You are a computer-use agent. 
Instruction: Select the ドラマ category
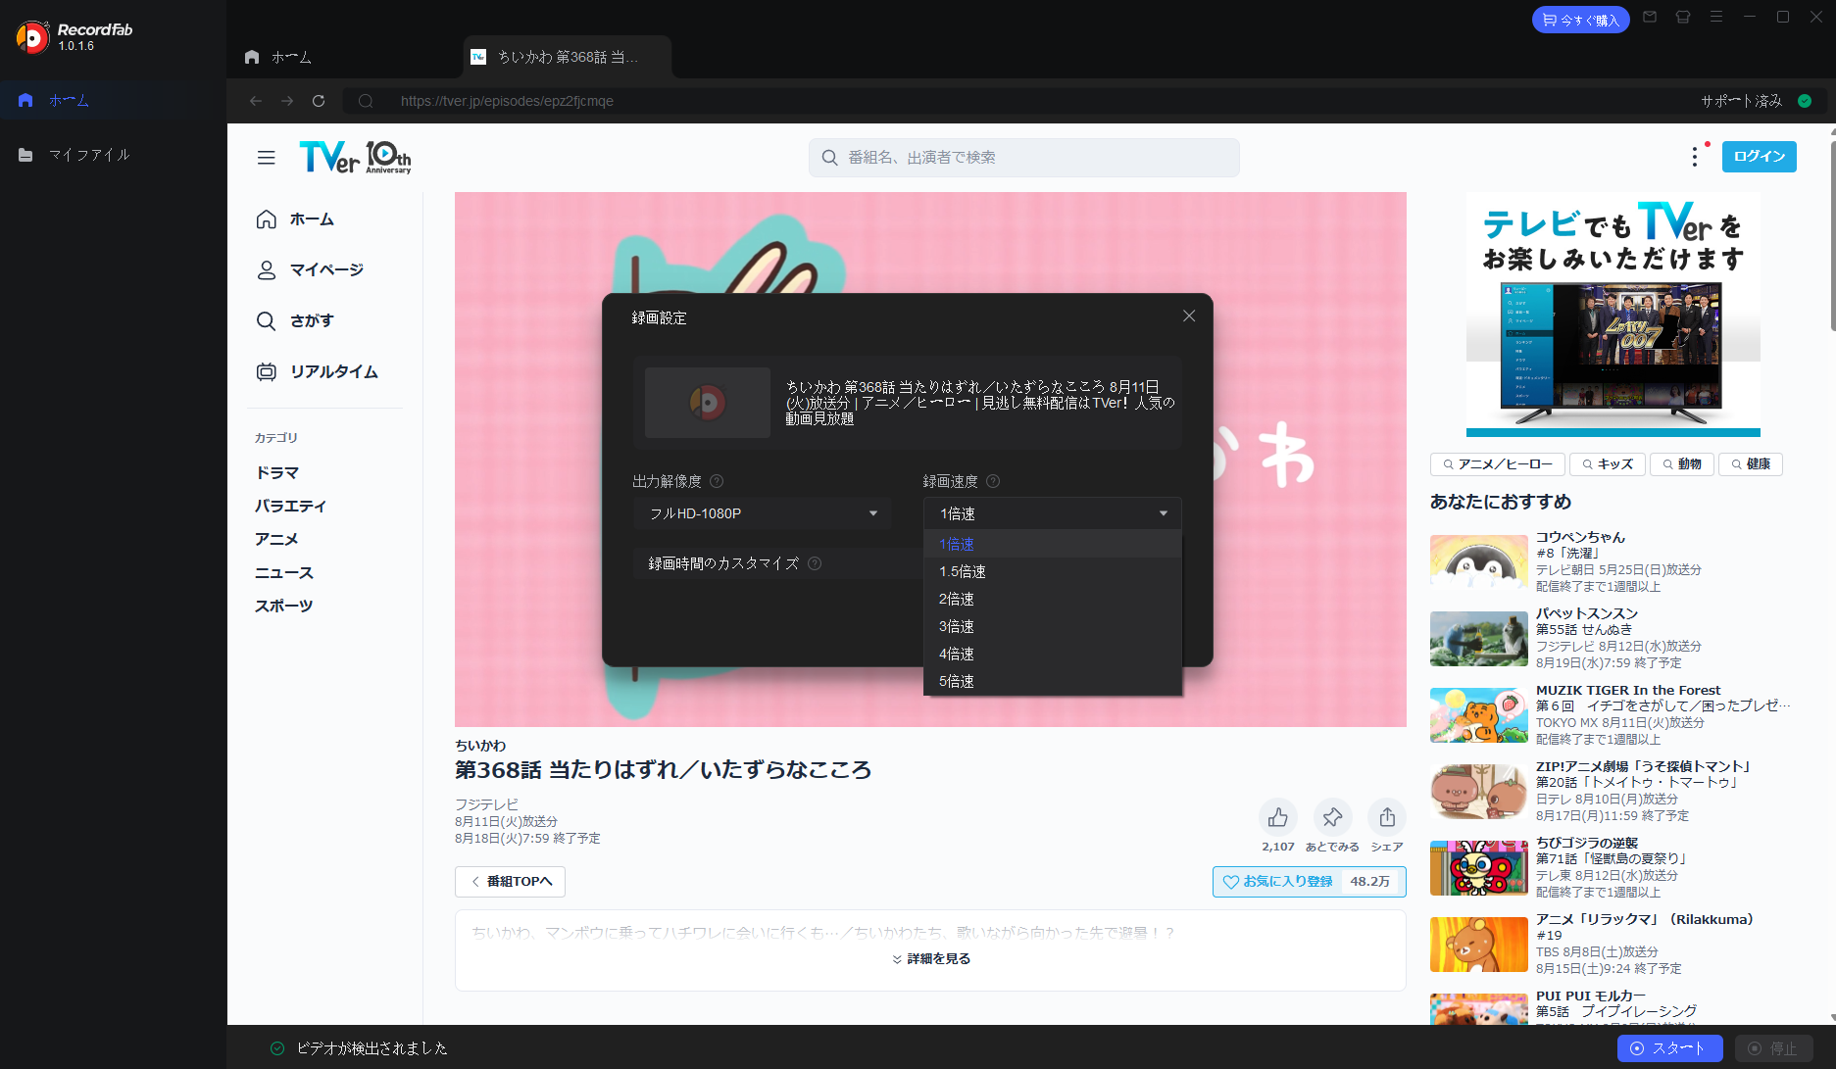(x=277, y=473)
